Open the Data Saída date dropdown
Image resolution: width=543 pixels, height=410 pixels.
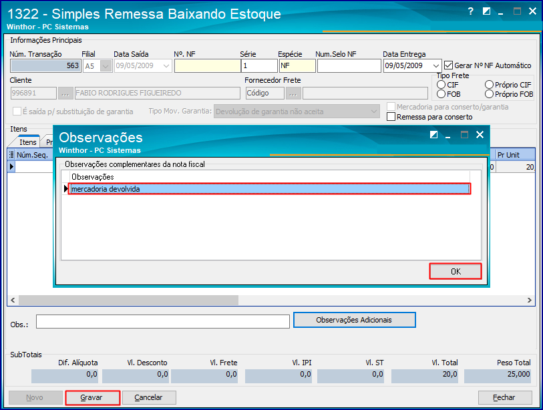[x=166, y=66]
